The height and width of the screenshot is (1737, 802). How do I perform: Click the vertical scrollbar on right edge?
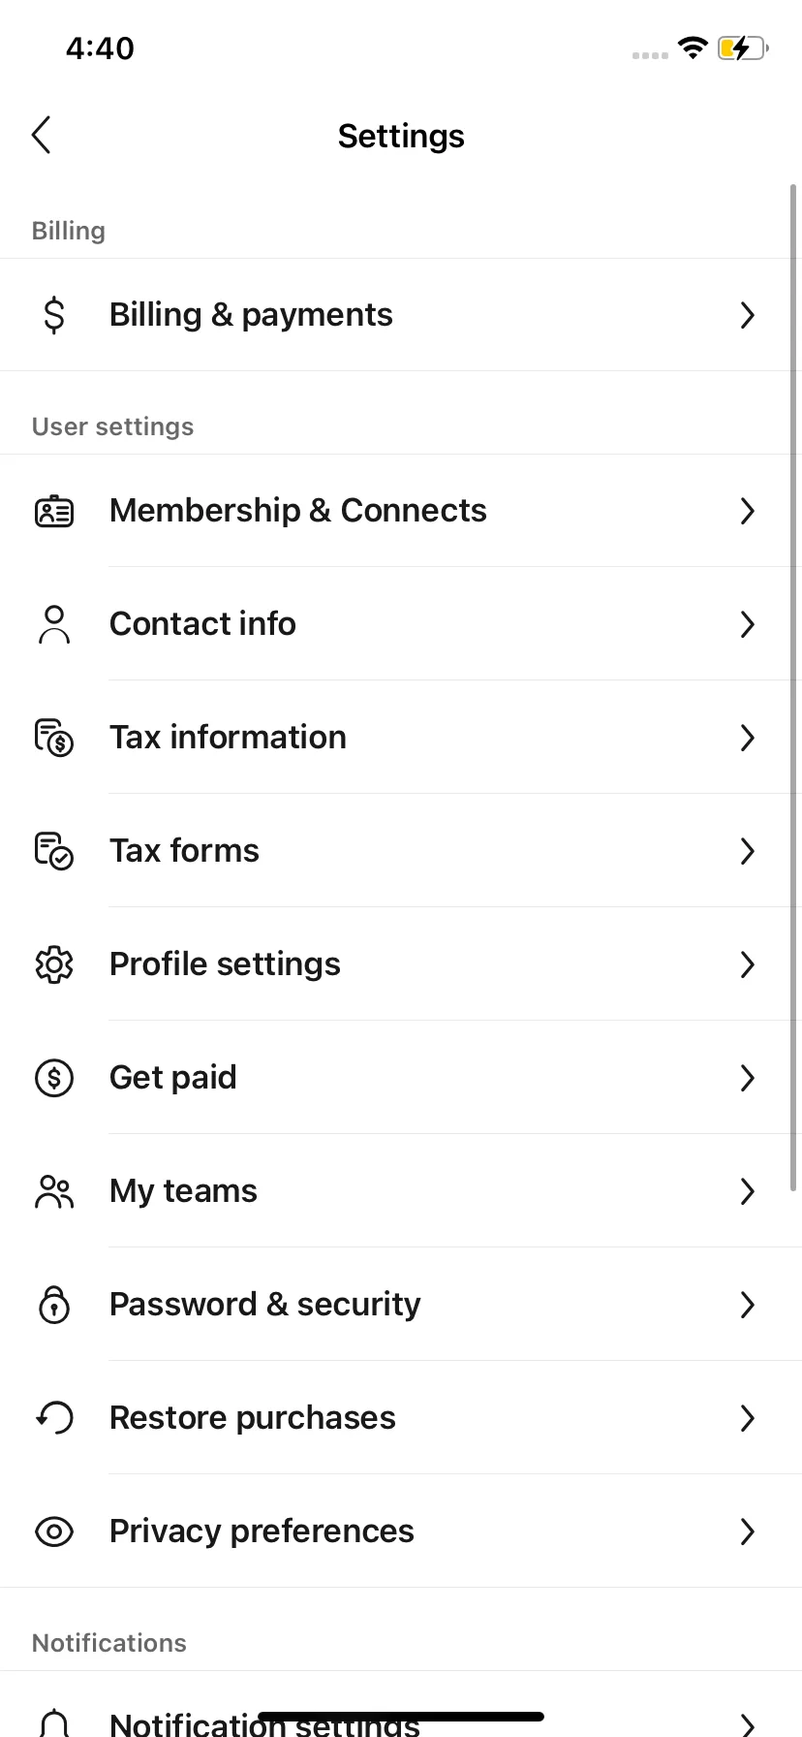point(793,687)
